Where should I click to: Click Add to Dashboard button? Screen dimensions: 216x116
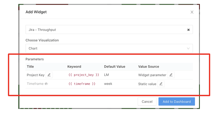coord(177,102)
